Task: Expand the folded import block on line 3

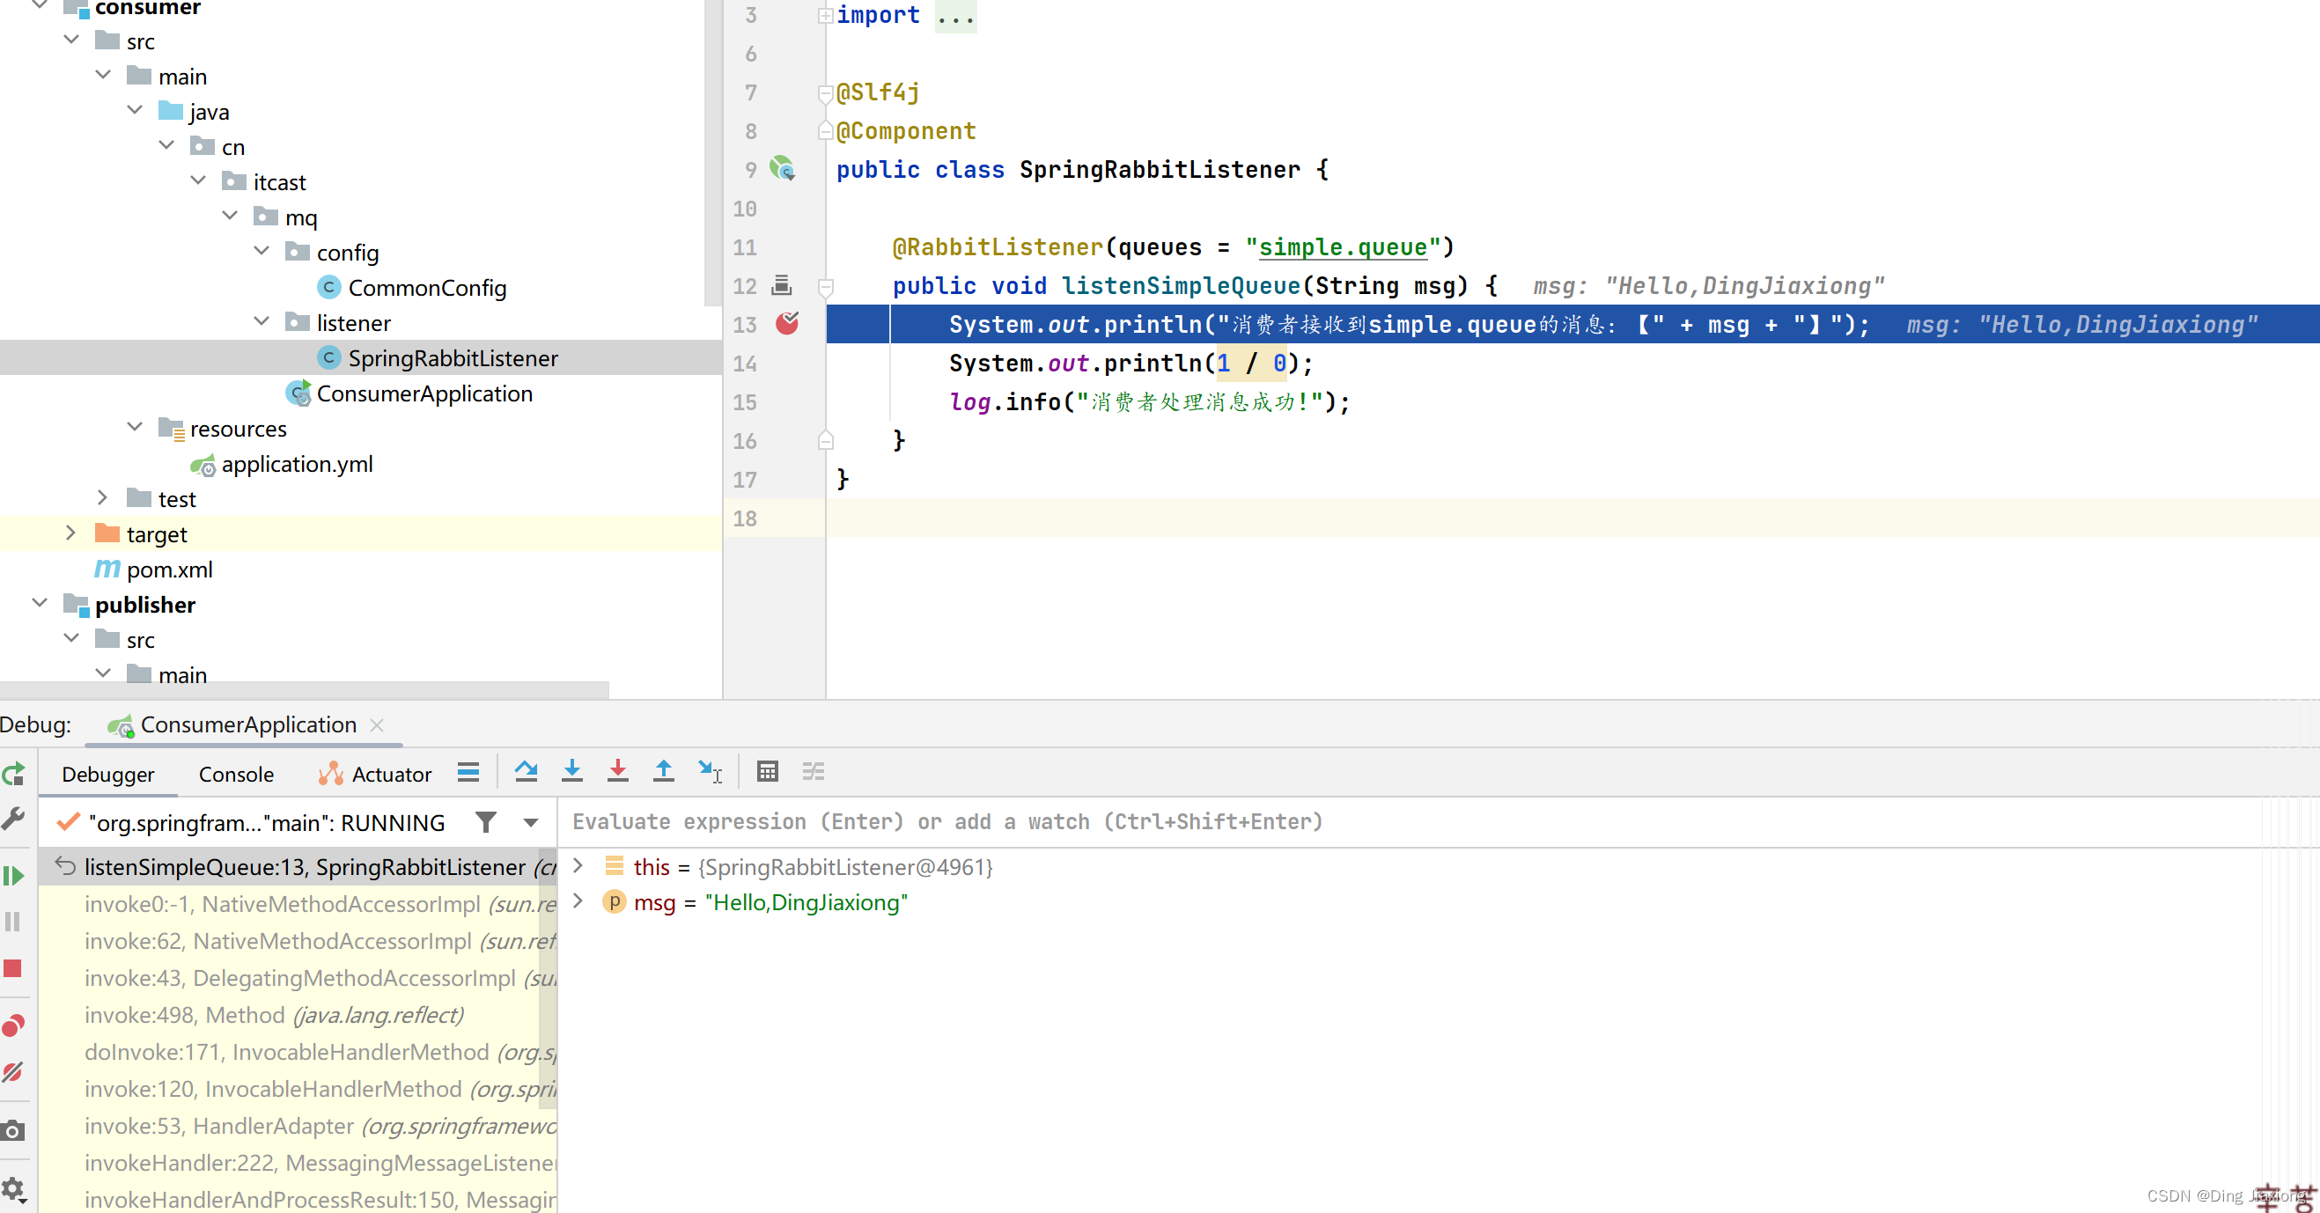Action: (824, 15)
